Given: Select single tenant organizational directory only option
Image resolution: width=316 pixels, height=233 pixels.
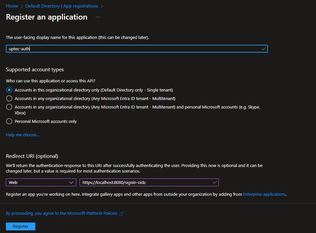Looking at the screenshot, I should 9,90.
